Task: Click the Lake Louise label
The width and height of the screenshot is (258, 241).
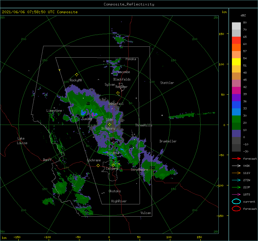Action: [x=22, y=141]
